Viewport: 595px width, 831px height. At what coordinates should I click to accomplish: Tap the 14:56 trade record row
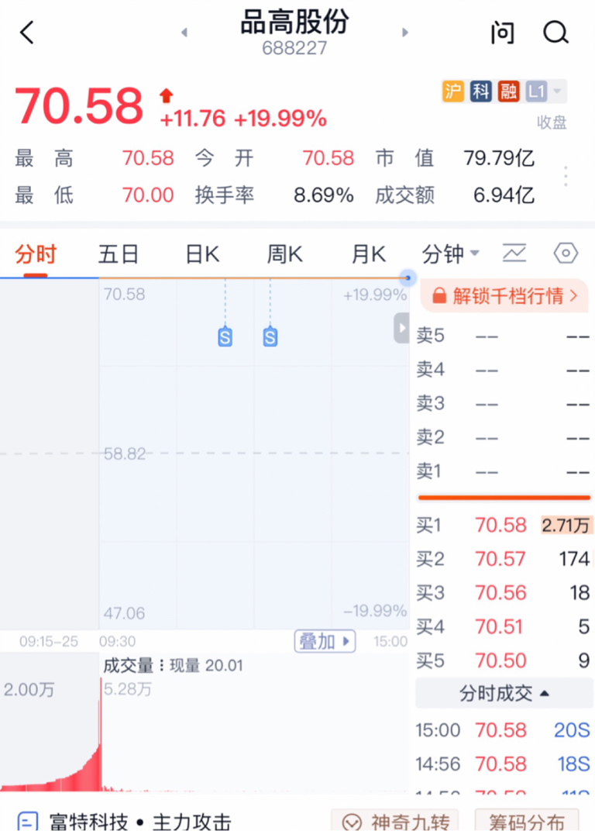504,764
